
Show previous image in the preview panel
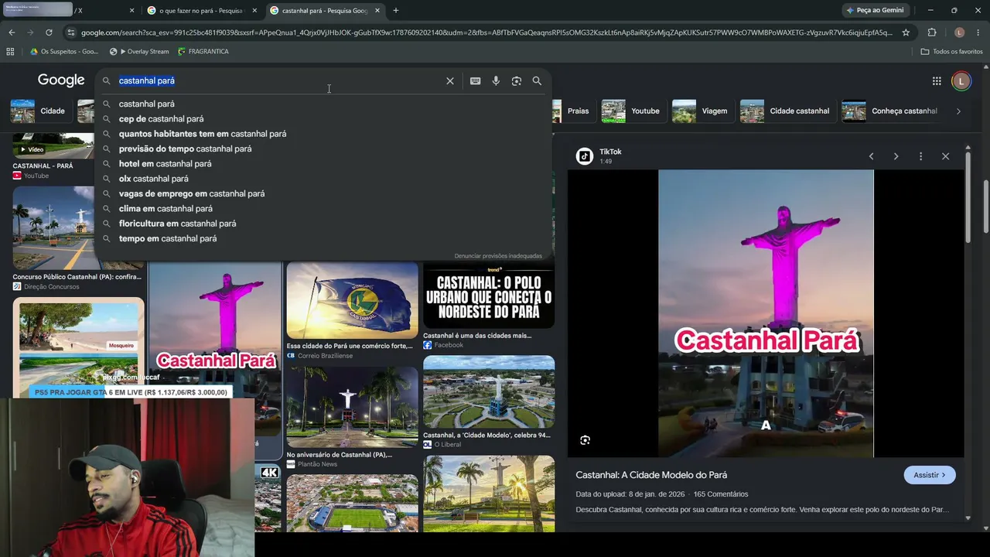pos(871,156)
